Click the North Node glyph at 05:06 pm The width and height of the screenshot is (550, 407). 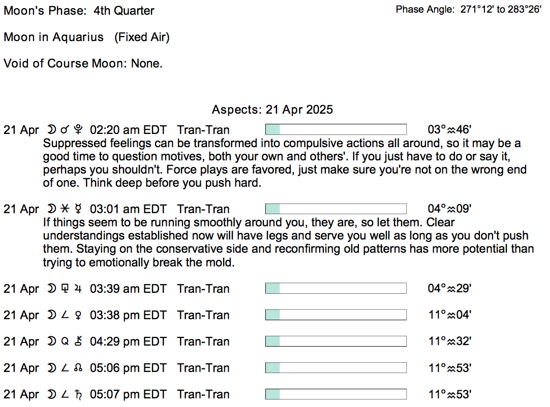click(78, 368)
